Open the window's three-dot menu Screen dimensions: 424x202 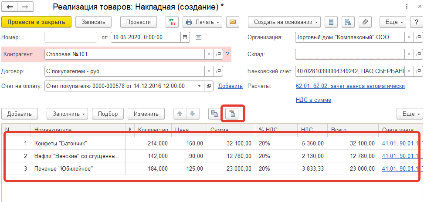pos(407,7)
